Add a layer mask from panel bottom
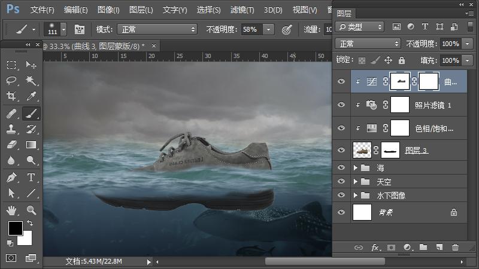This screenshot has width=479, height=269. point(391,247)
